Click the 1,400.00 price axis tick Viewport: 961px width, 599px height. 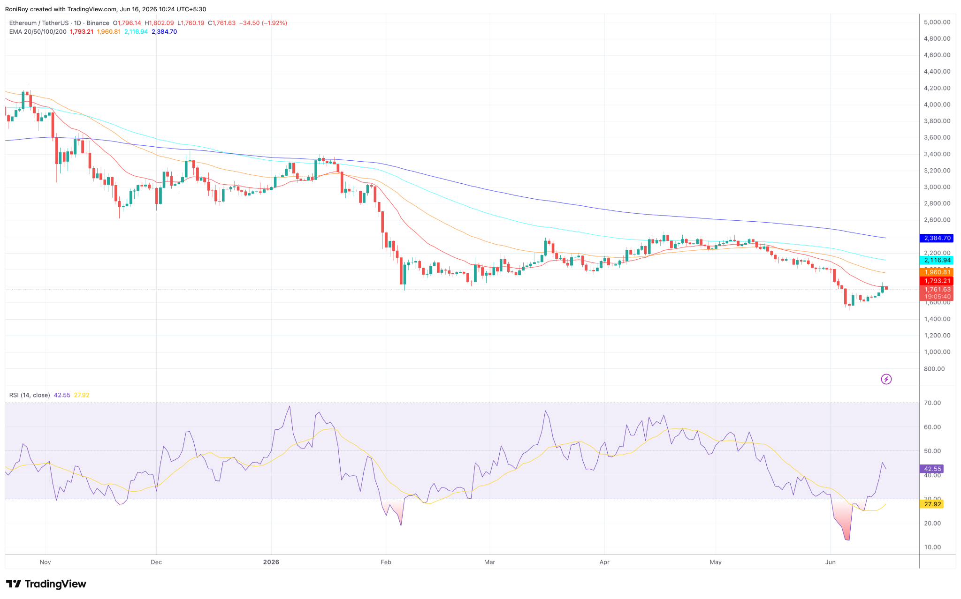(937, 319)
